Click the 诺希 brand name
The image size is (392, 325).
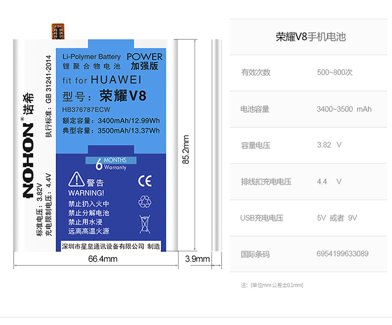(28, 103)
